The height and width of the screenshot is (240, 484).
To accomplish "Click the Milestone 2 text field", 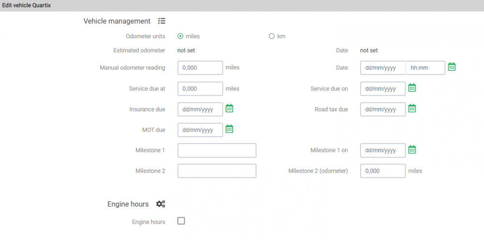I will (217, 171).
